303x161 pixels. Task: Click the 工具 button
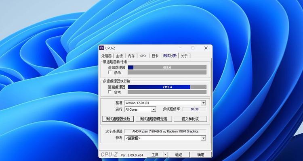pyautogui.click(x=155, y=155)
